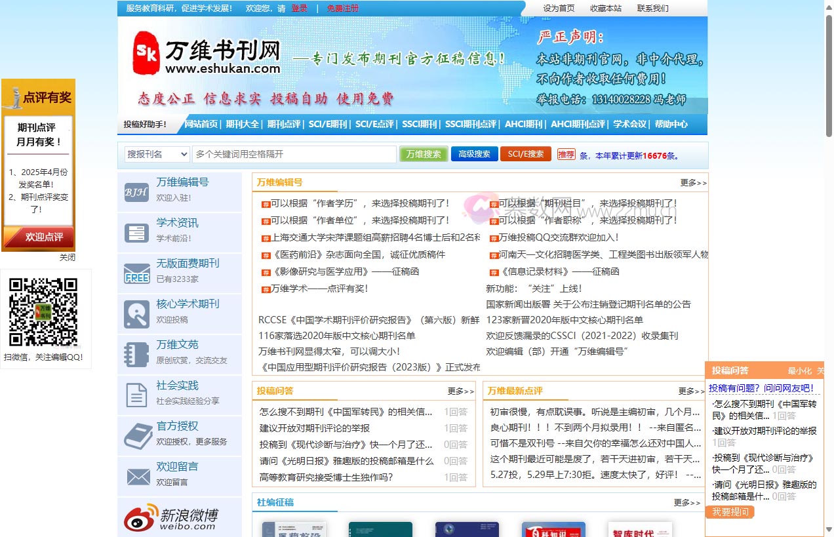The width and height of the screenshot is (834, 537).
Task: Dismiss the floating panel via 关 control
Action: coord(822,370)
